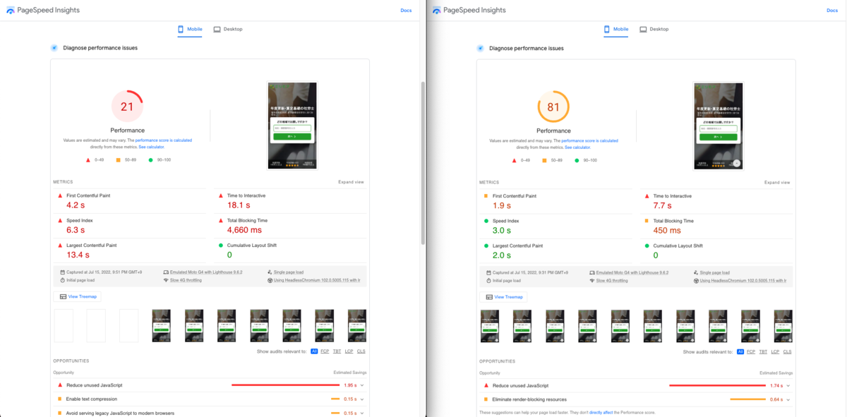Switch to Desktop tab in score-81 window
The width and height of the screenshot is (847, 417).
tap(654, 30)
